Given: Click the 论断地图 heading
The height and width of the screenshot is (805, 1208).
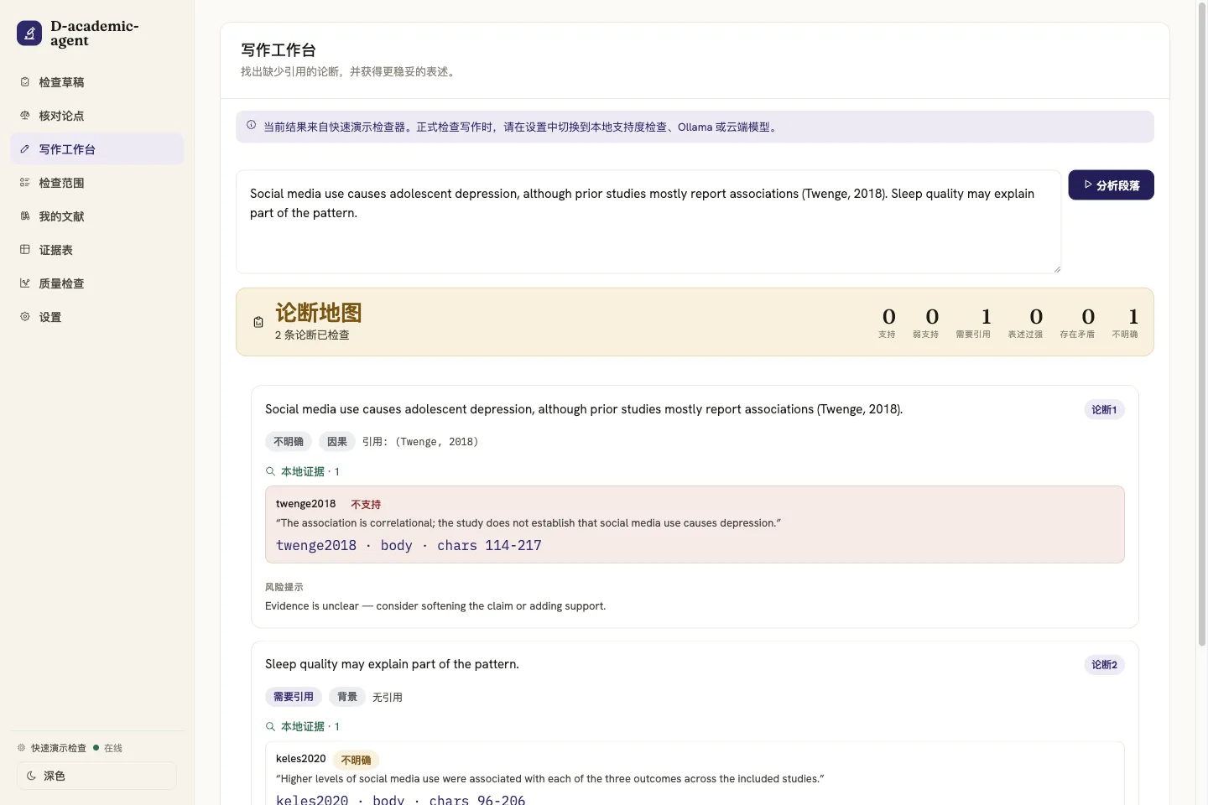Looking at the screenshot, I should point(319,313).
